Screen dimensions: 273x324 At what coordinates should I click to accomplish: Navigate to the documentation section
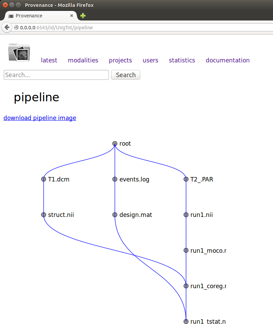click(x=227, y=60)
